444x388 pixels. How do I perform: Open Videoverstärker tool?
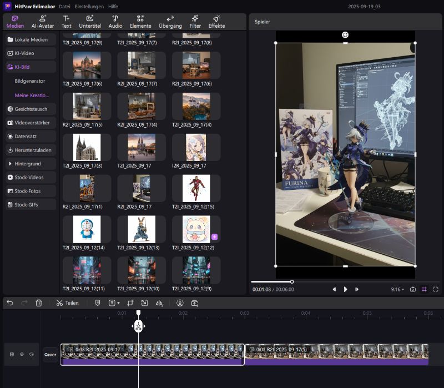(x=31, y=123)
